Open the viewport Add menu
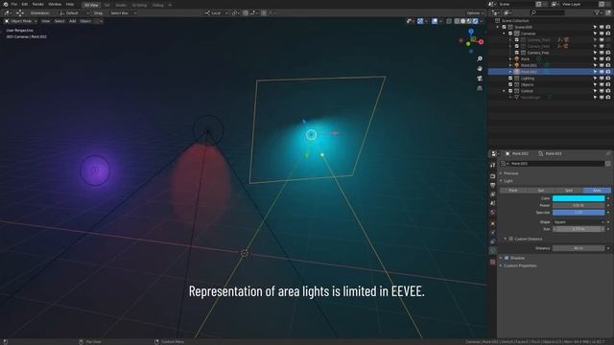 [x=73, y=21]
